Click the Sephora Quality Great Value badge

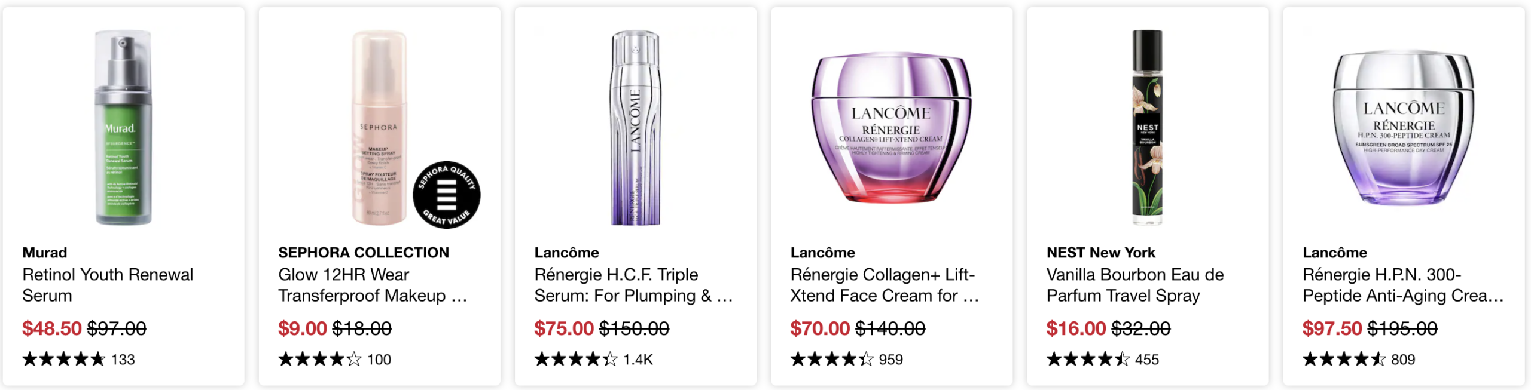pos(447,195)
